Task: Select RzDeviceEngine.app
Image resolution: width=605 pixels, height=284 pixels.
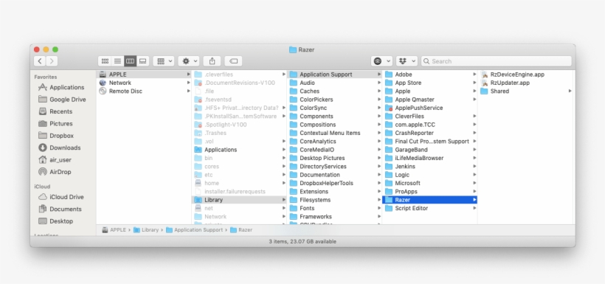Action: click(x=526, y=75)
